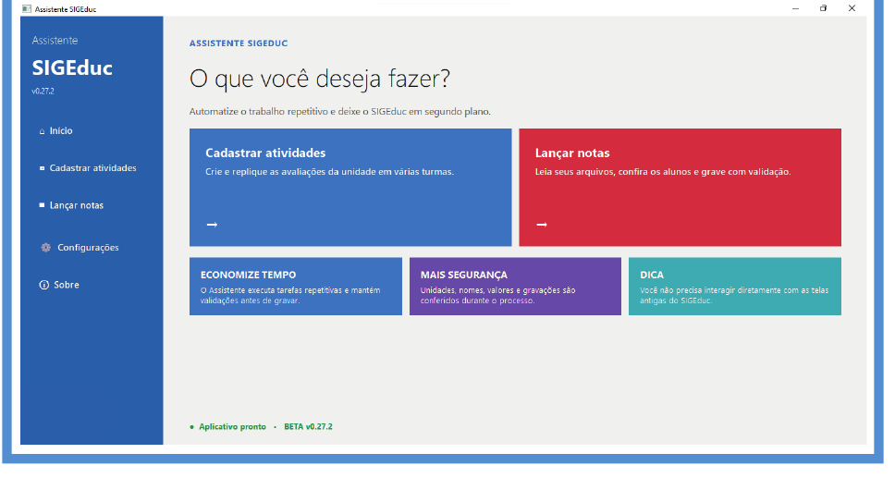895x478 pixels.
Task: Click the square icon beside Lançar notas
Action: click(42, 205)
